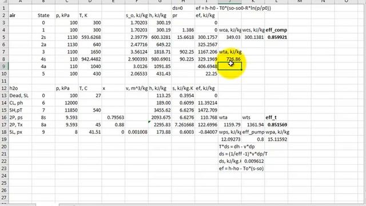
Task: Select the 3.0126 cell
Action: click(x=137, y=66)
